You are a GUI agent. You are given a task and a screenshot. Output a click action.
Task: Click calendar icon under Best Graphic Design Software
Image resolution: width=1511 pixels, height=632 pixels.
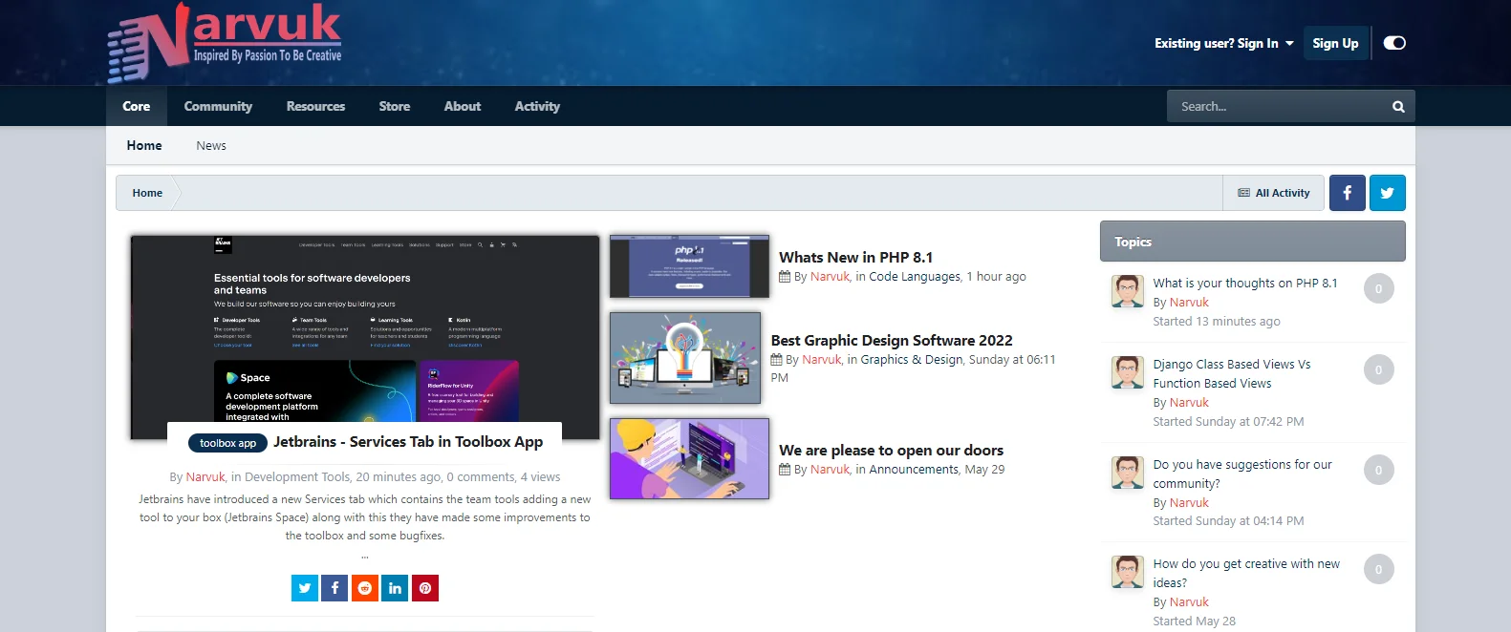click(777, 360)
